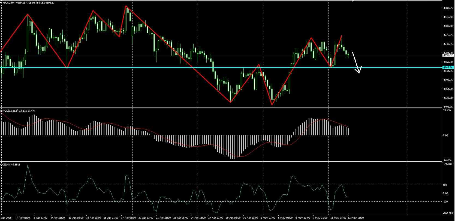Click the MACD scale value 53.596

[x=447, y=110]
